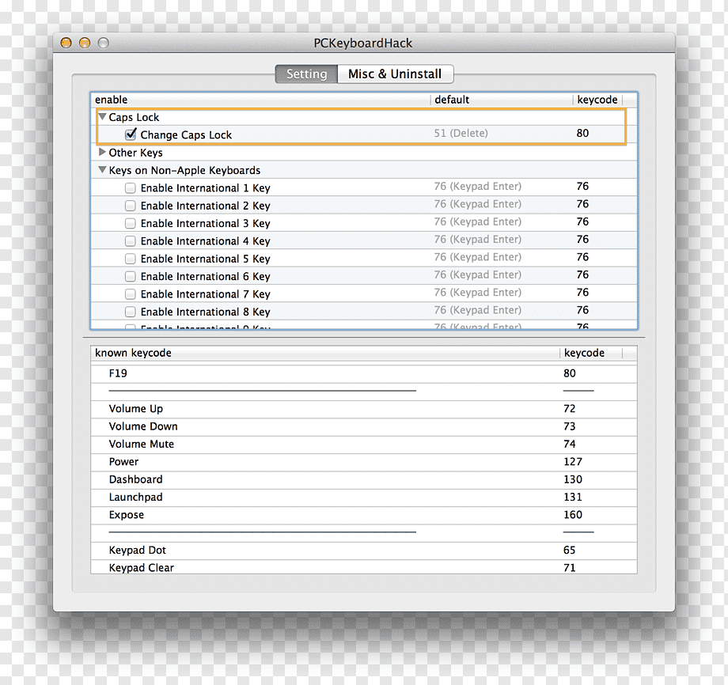Close the PCKeyboardHack window
Screen dimensions: 728x685
point(66,44)
